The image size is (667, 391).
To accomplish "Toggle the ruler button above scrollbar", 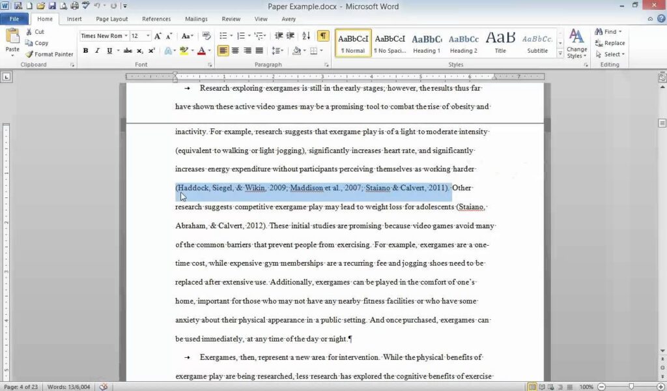I will point(662,78).
